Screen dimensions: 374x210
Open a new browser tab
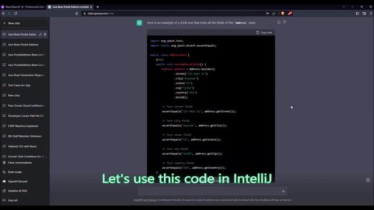98,7
